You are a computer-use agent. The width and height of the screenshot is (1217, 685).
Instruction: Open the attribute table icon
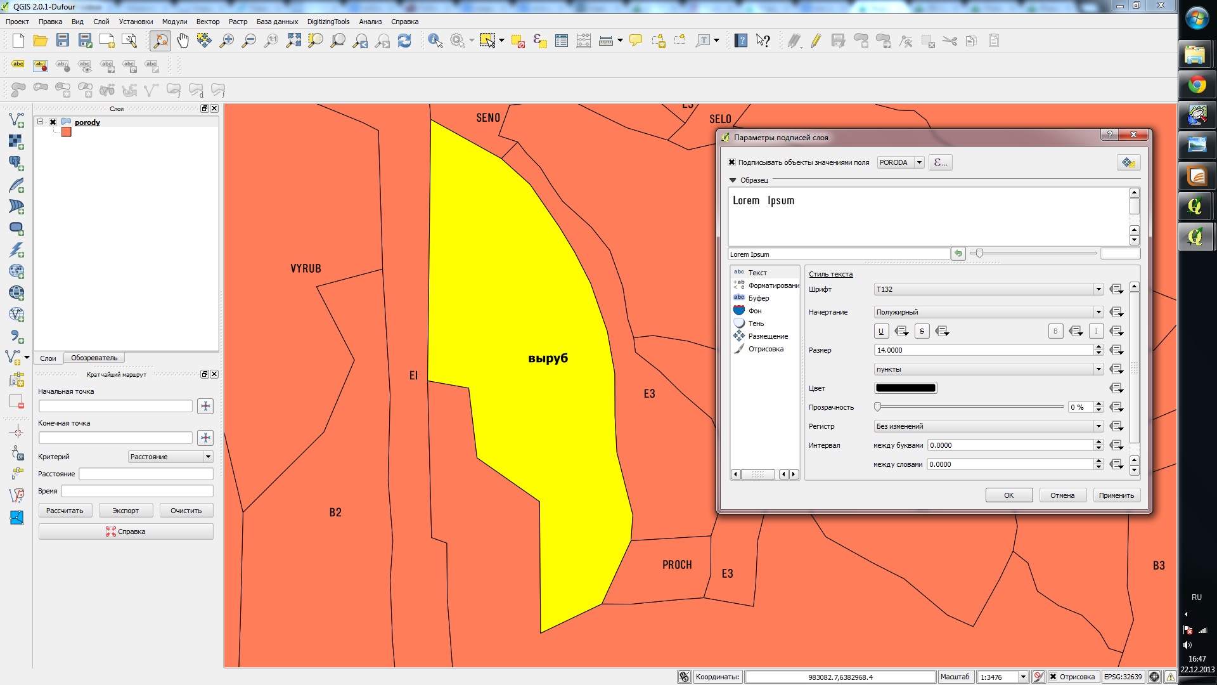[561, 41]
